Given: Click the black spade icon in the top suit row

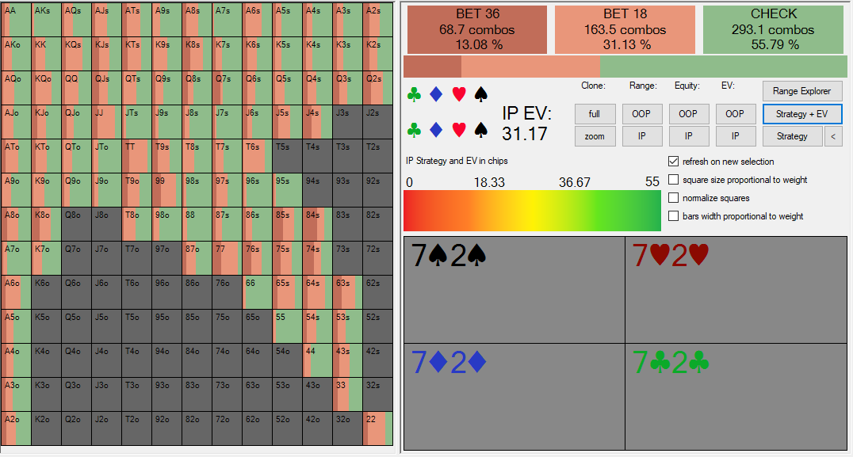Looking at the screenshot, I should point(480,95).
